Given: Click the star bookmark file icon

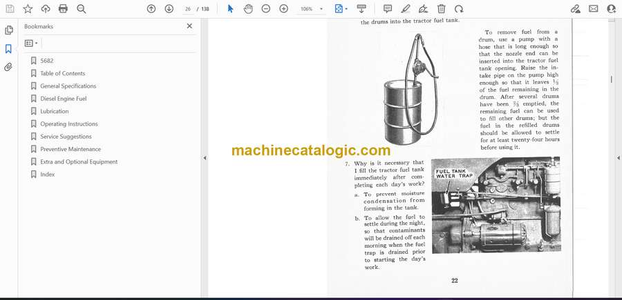Looking at the screenshot, I should pos(28,9).
